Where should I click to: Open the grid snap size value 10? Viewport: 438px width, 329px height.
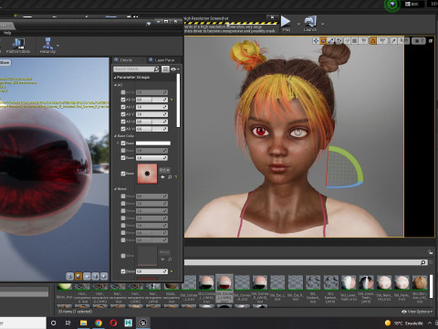363,40
